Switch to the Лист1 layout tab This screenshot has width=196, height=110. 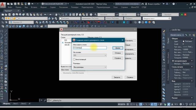(16, 104)
